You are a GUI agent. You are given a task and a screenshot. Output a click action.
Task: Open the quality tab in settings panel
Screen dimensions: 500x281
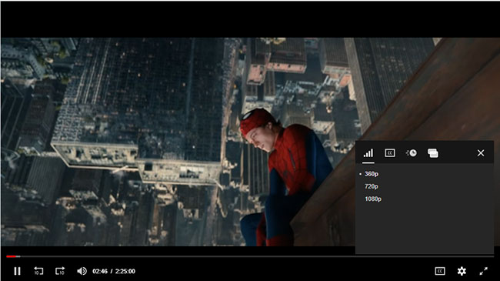368,153
